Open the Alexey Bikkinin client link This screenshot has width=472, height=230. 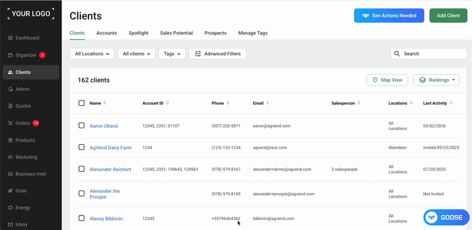click(106, 219)
